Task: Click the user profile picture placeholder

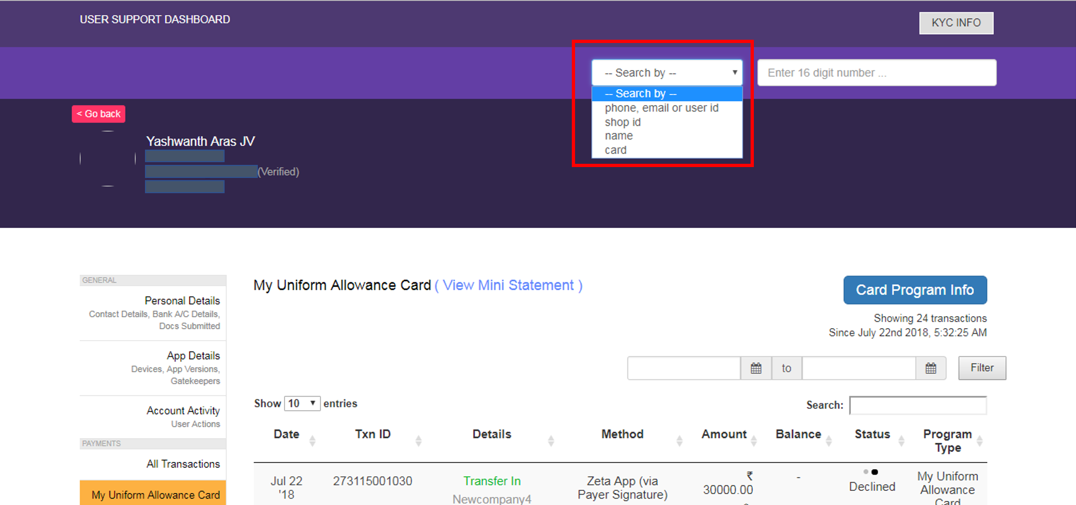Action: 108,158
